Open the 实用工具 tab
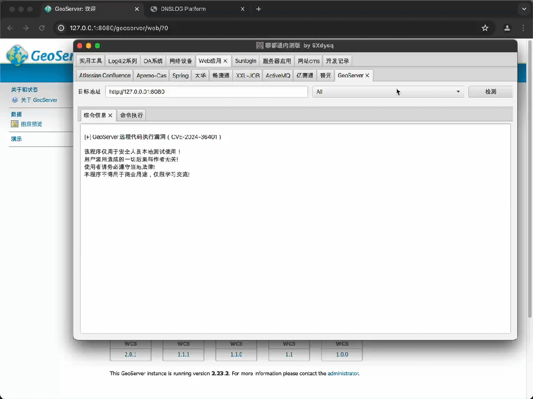The image size is (533, 399). [x=90, y=61]
